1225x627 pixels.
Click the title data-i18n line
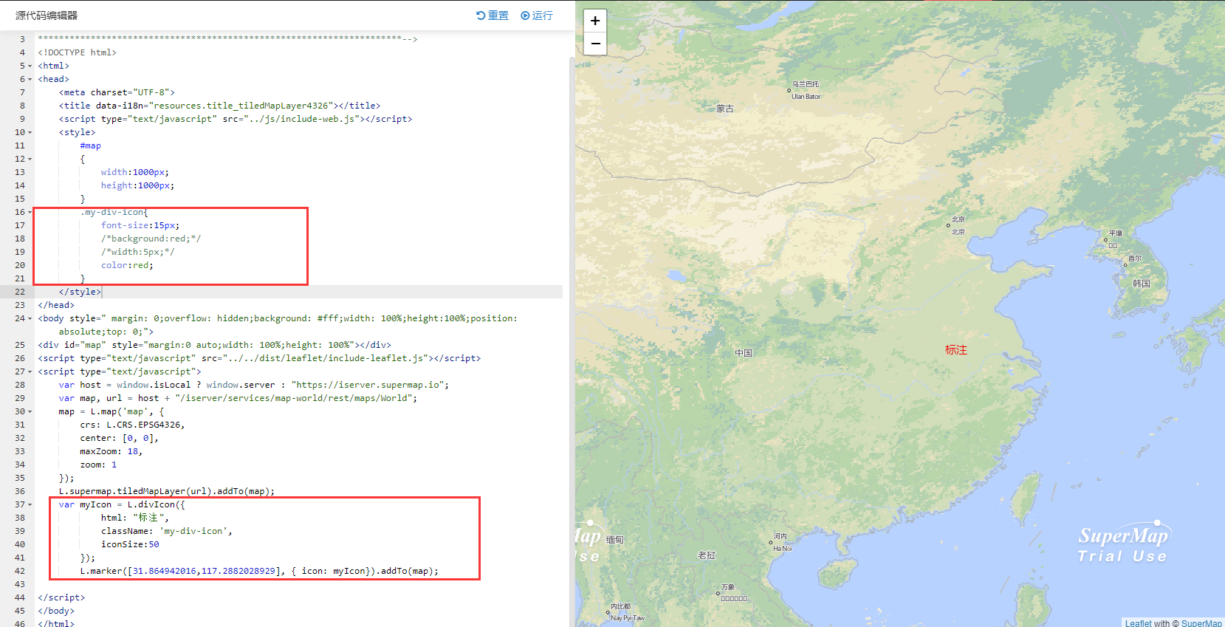tap(219, 106)
